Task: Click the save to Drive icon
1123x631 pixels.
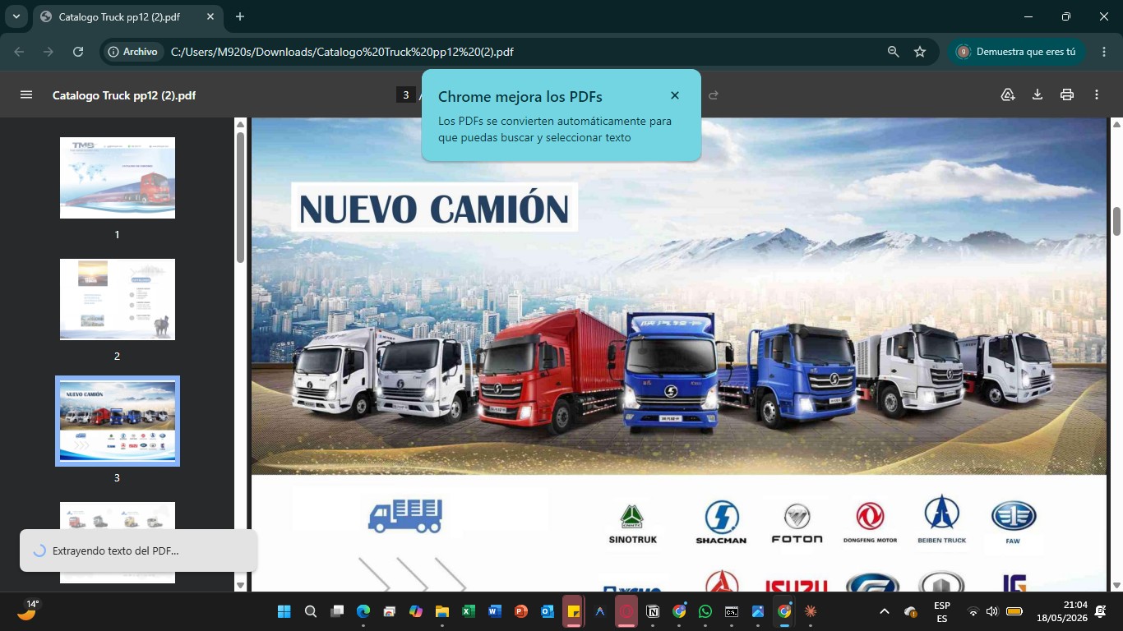Action: coord(1008,94)
